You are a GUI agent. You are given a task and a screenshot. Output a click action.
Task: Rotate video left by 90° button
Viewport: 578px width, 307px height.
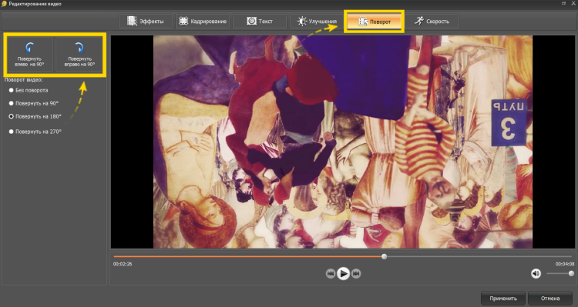(29, 55)
